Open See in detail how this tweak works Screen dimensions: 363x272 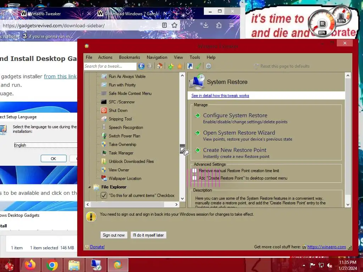coord(220,96)
